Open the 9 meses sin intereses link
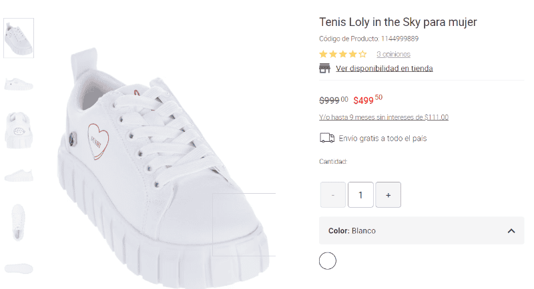This screenshot has height=289, width=534. (384, 117)
